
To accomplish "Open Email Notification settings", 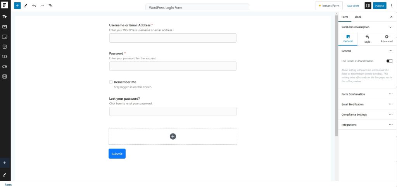I will (x=390, y=104).
